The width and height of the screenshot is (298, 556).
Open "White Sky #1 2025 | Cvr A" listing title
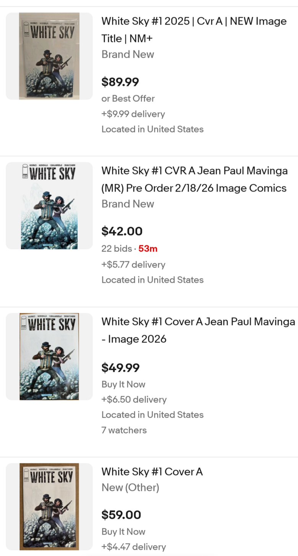pyautogui.click(x=194, y=29)
